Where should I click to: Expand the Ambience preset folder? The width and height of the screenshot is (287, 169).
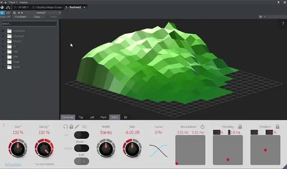point(3,31)
